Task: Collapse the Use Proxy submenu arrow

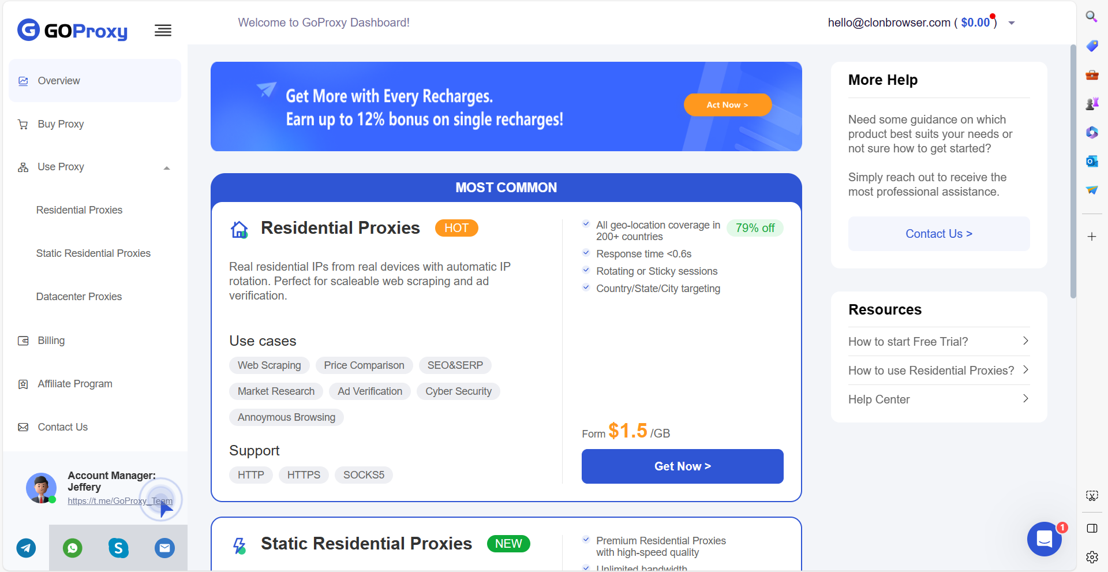Action: [x=167, y=168]
